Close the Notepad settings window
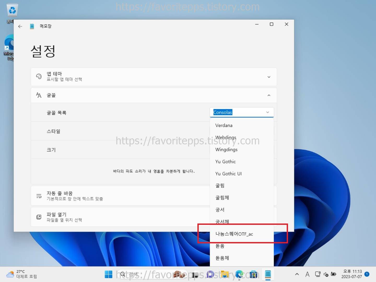Screen dimensions: 376x282 click(x=286, y=24)
